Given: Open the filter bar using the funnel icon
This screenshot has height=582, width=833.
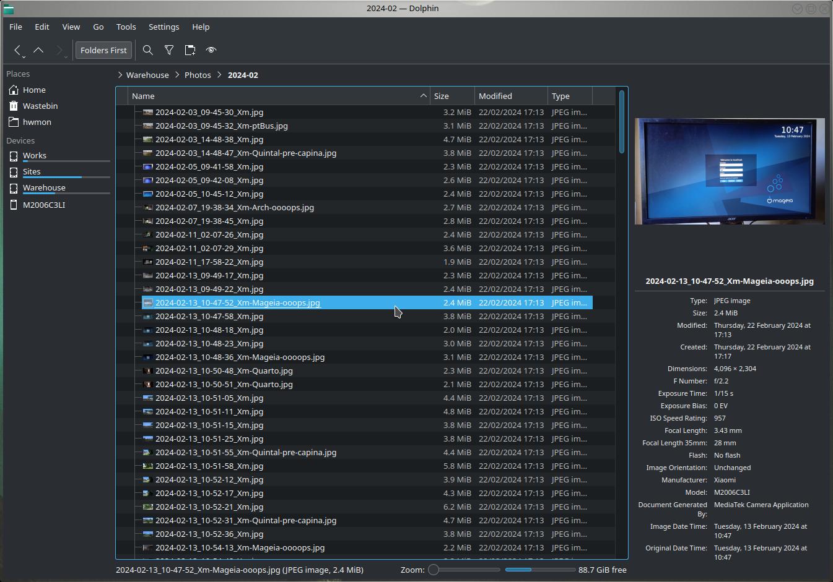Looking at the screenshot, I should coord(169,50).
